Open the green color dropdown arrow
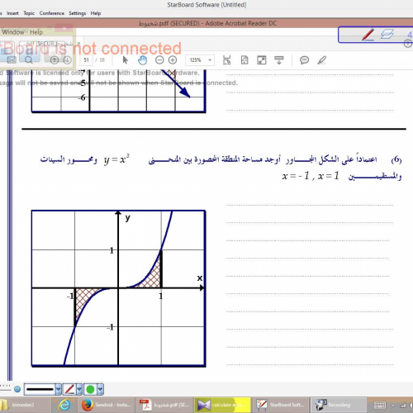The image size is (413, 413). tap(100, 389)
